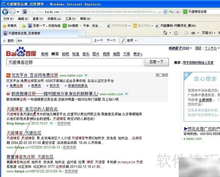Click the browser Back arrow button
Screen dimensions: 220x177
click(5, 12)
